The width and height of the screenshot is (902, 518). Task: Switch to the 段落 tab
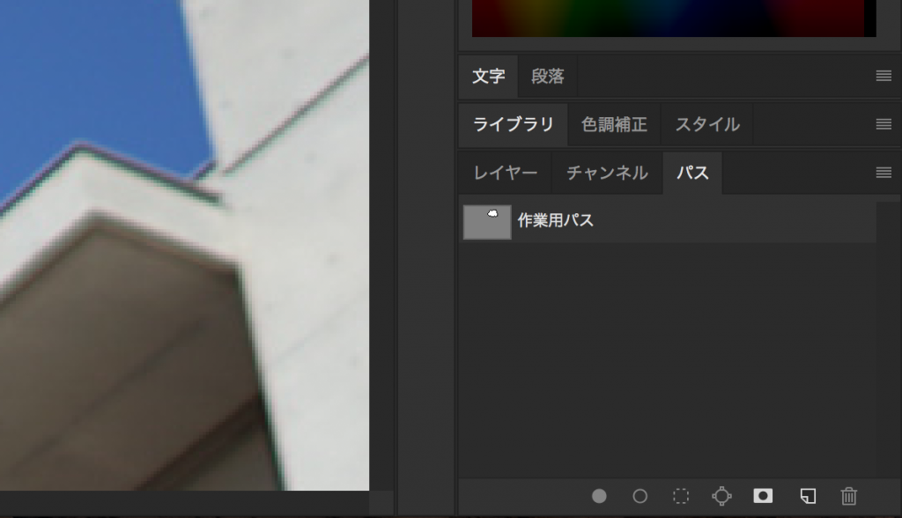(547, 76)
